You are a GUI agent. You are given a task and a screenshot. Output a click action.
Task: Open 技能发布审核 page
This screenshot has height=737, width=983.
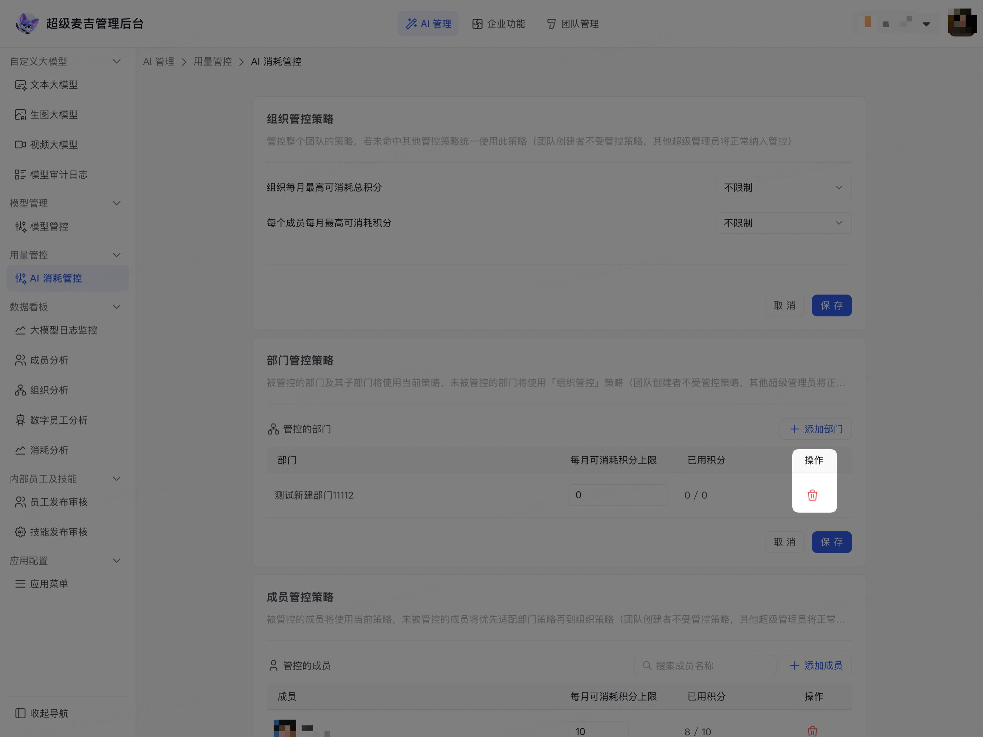click(x=68, y=532)
